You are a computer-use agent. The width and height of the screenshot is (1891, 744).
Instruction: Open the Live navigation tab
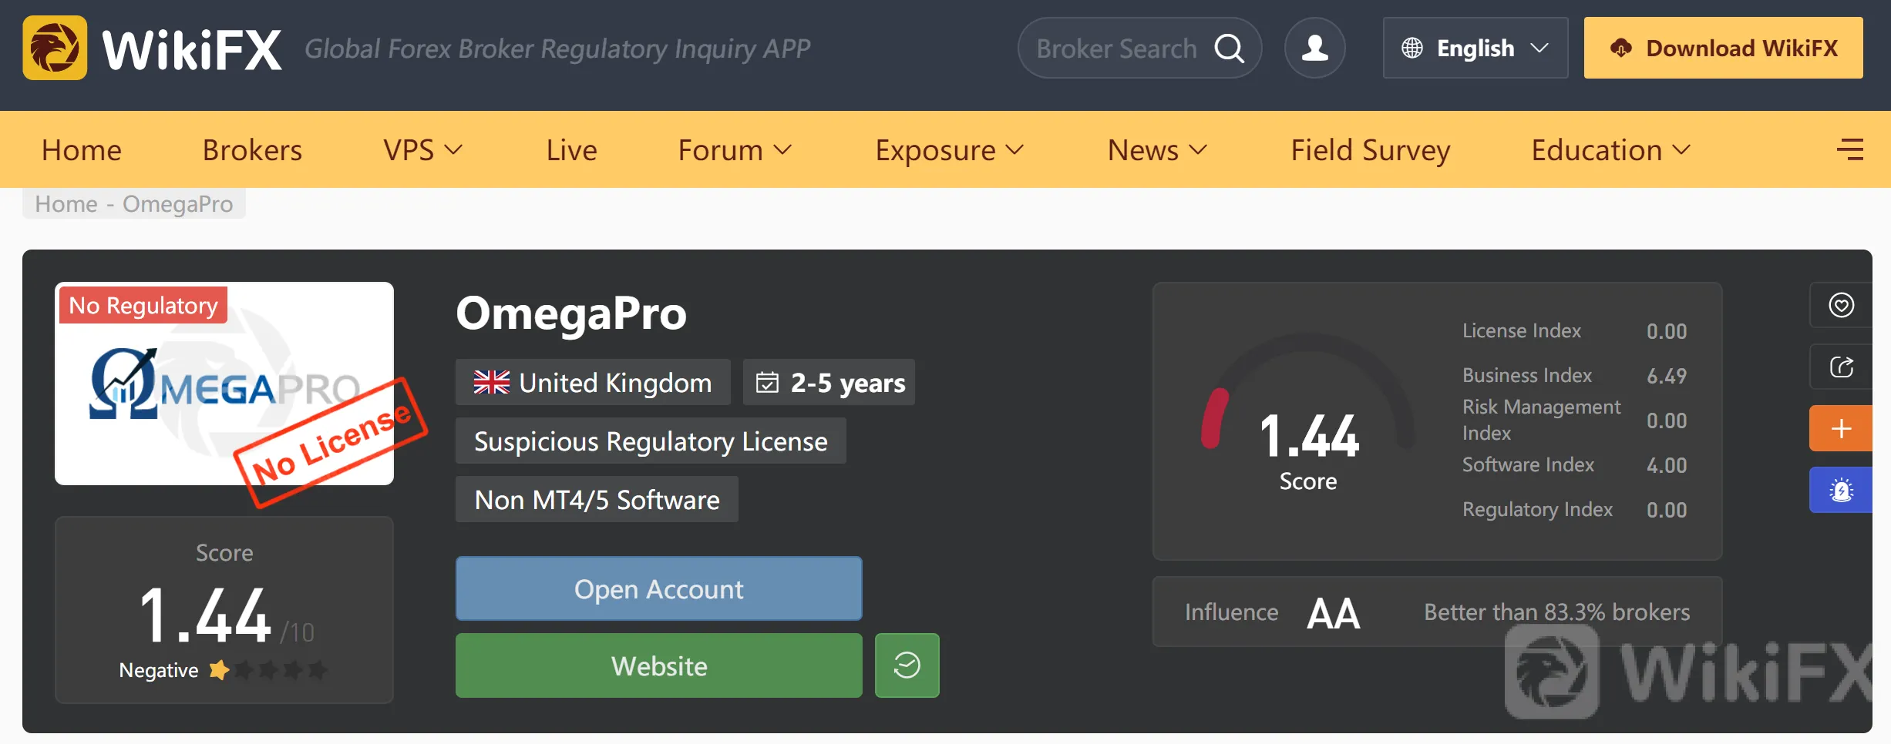(571, 149)
